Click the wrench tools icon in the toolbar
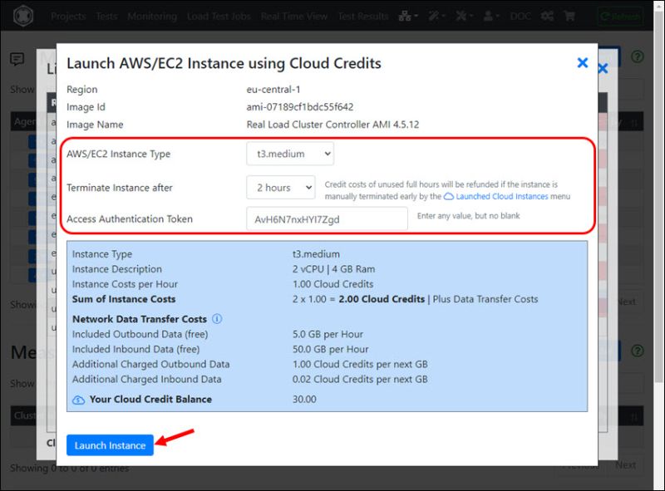Screen dimensions: 665x491 click(x=434, y=15)
